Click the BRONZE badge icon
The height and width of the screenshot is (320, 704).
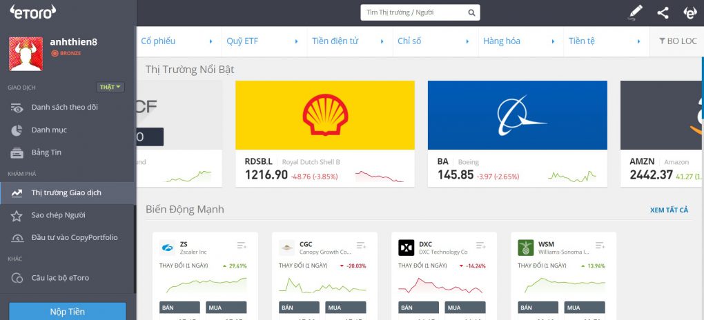tap(55, 53)
